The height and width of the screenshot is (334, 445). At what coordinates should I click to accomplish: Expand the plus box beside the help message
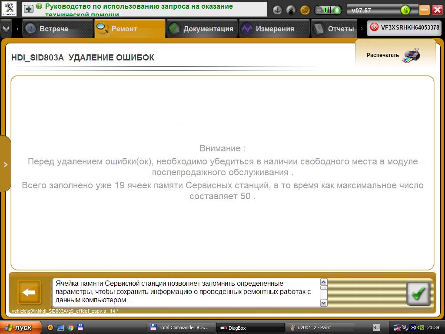pyautogui.click(x=28, y=9)
